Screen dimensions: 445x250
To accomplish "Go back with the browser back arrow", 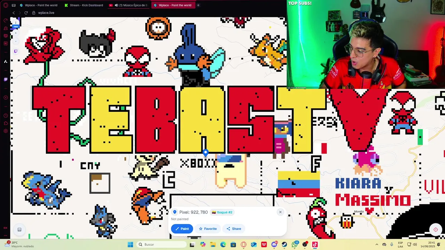I will click(14, 13).
